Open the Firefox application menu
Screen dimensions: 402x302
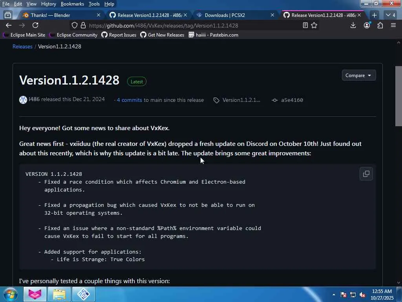coord(393,25)
